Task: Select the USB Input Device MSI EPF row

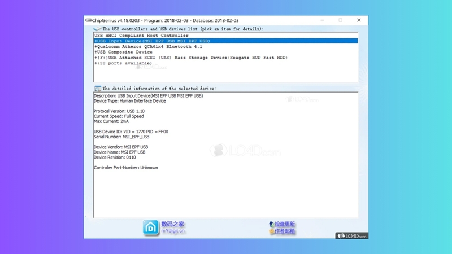Action: [x=225, y=41]
